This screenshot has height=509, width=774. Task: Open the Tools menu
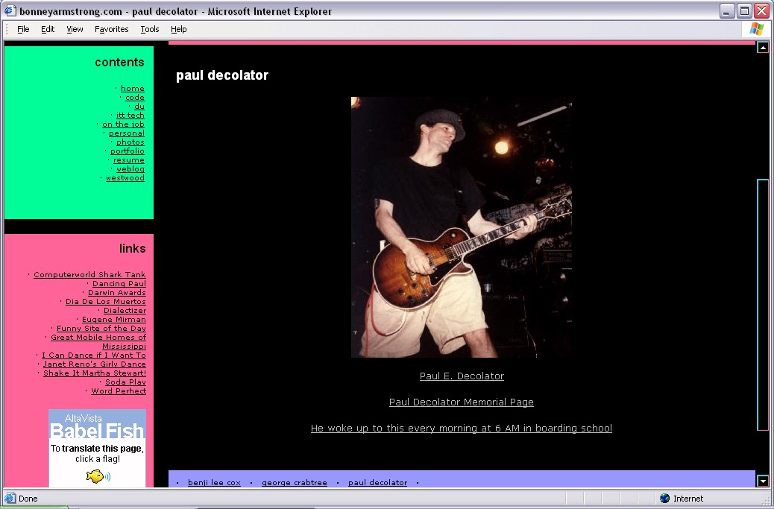(149, 29)
